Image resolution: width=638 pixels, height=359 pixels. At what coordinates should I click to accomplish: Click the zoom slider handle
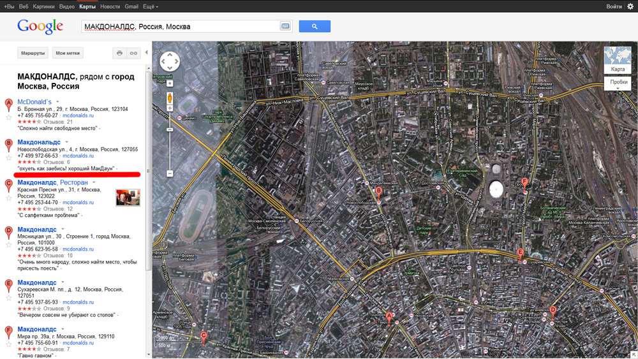[x=170, y=129]
